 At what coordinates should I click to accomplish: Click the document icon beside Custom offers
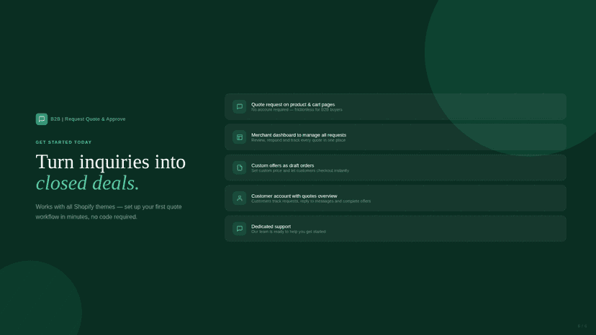[240, 167]
